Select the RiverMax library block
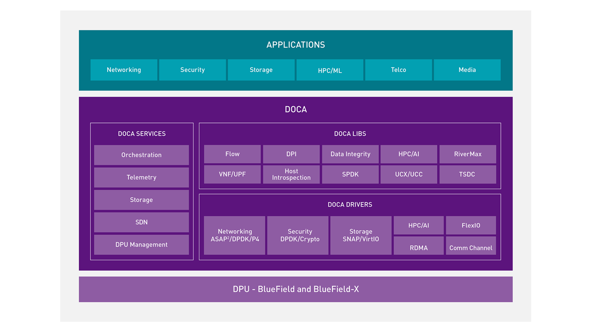591x332 pixels. tap(468, 154)
